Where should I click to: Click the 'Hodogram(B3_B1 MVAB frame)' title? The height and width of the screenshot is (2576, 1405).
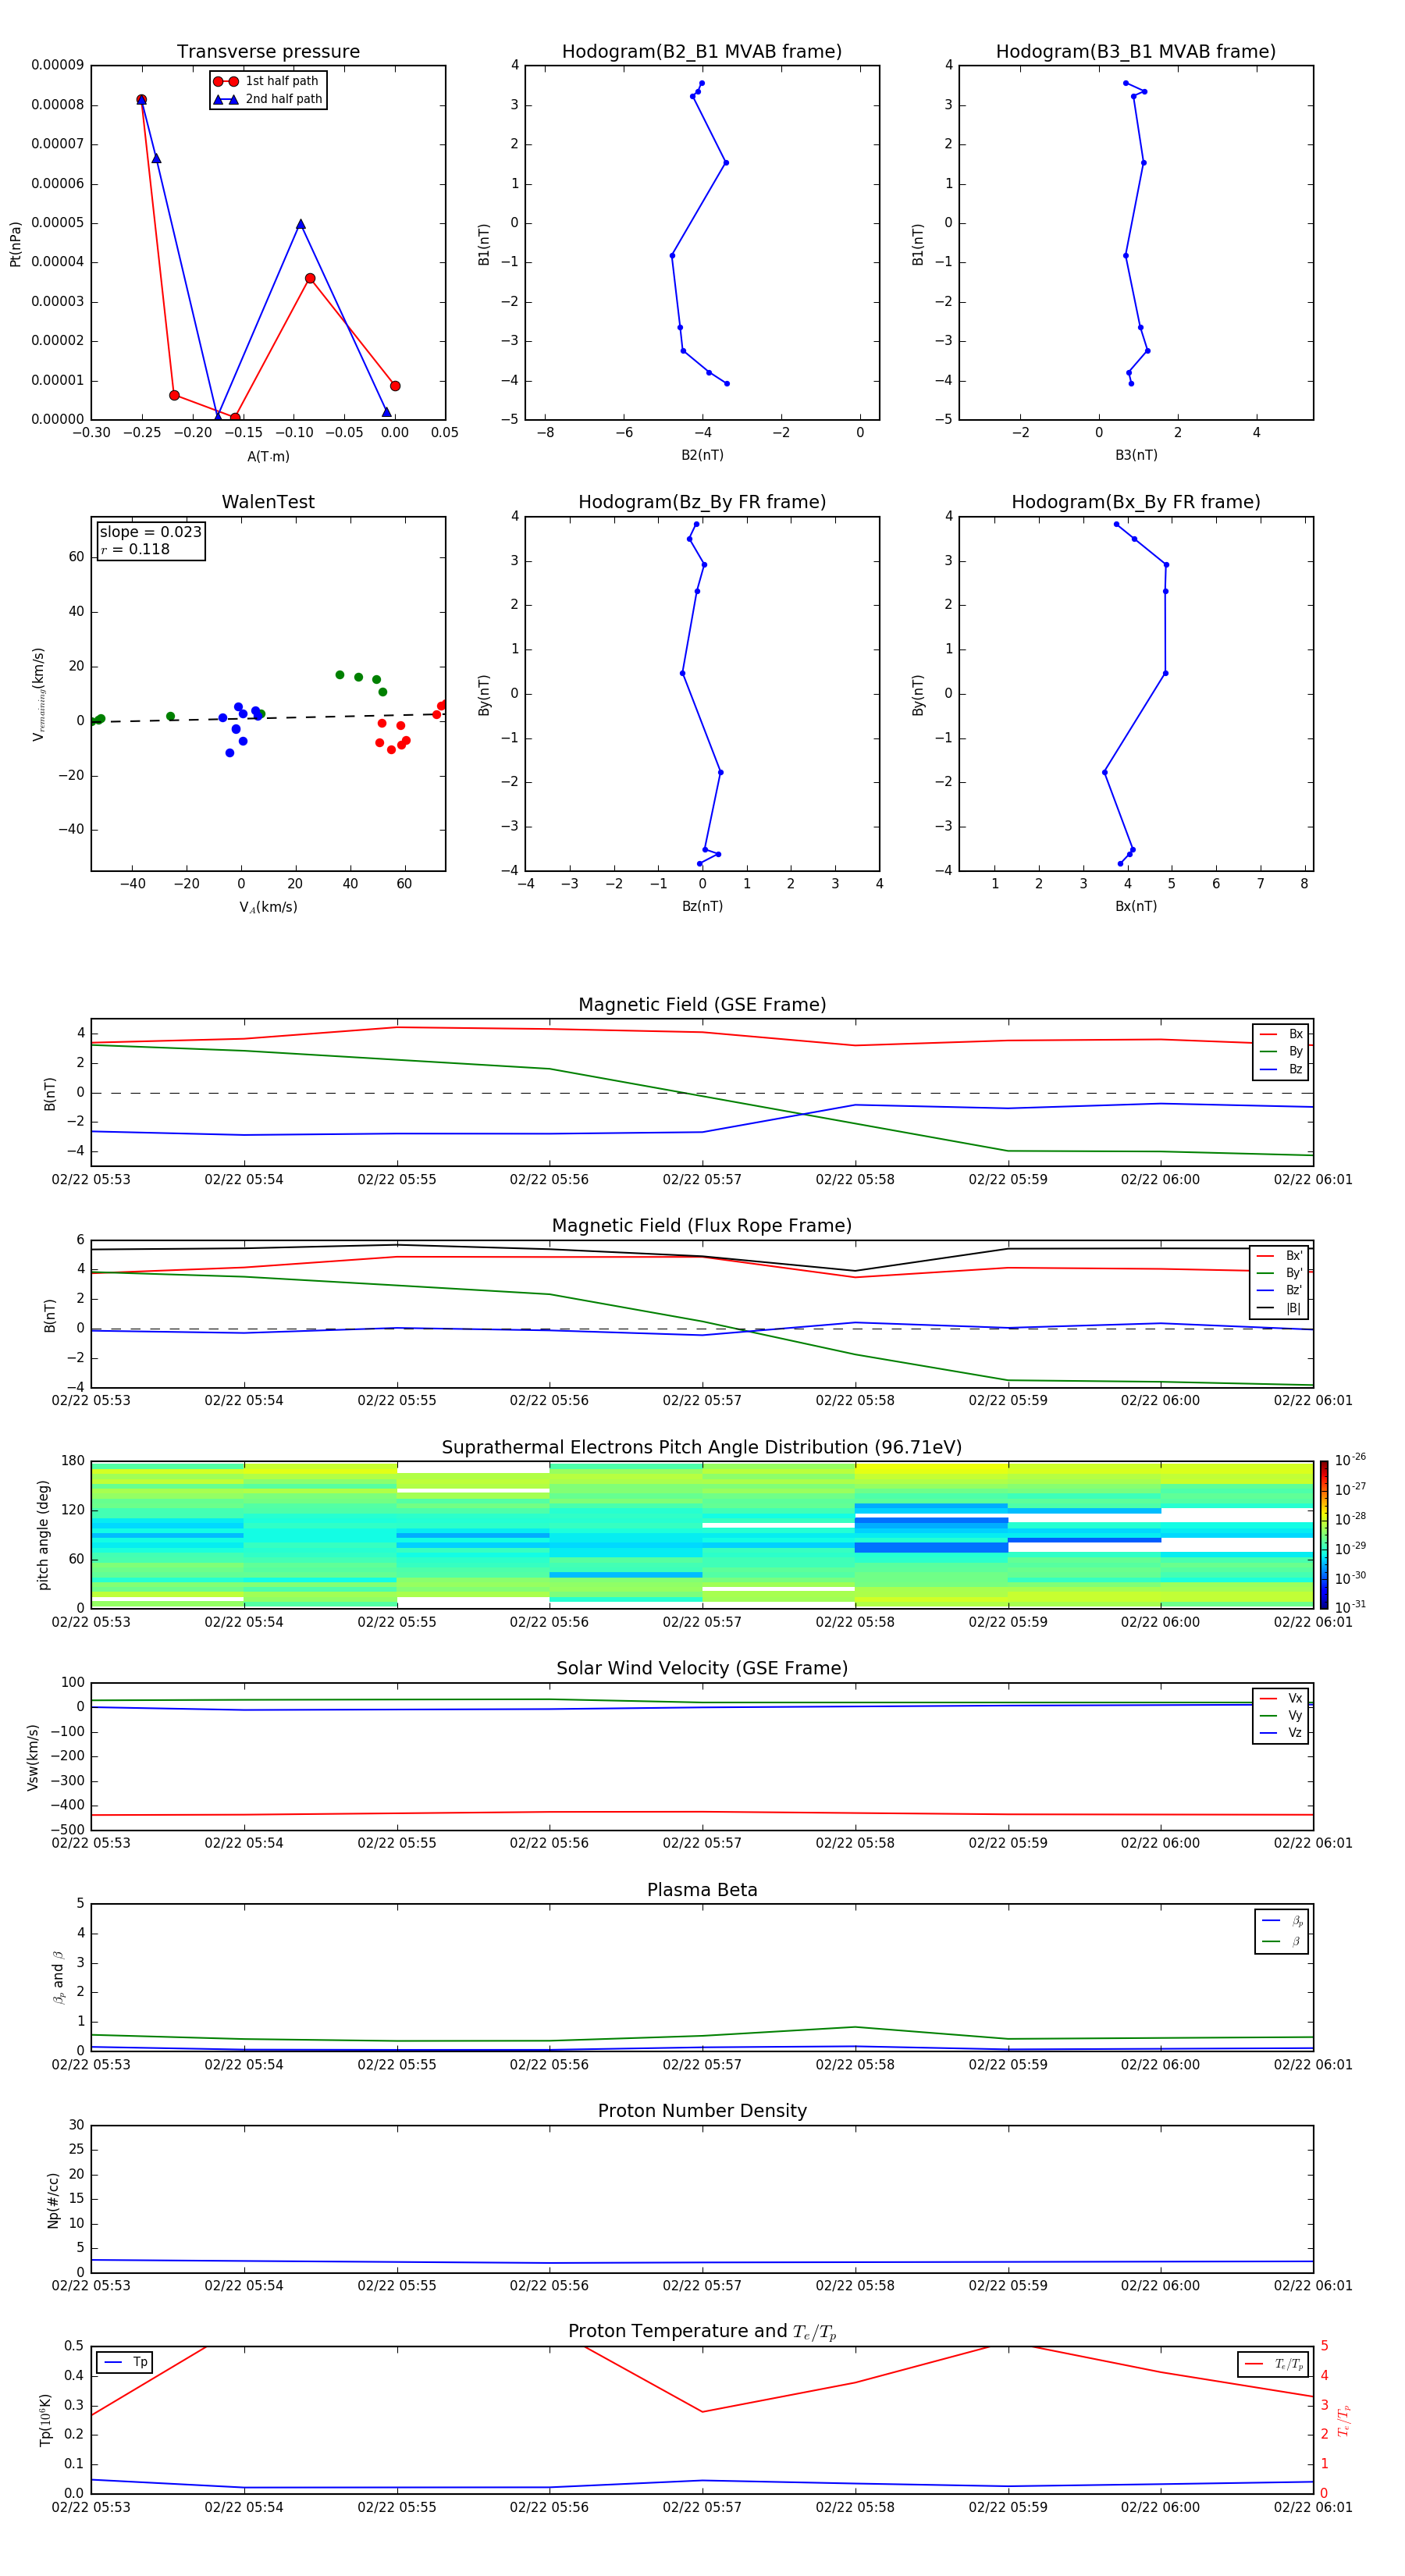(x=1136, y=52)
